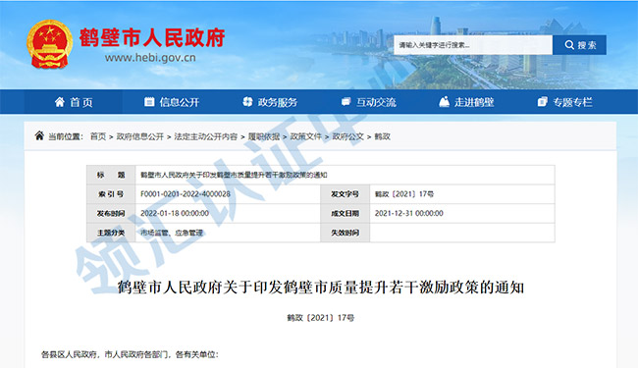Viewport: 638px width, 368px height.
Task: Click the icon beside 走进鹤壁
Action: tap(444, 102)
